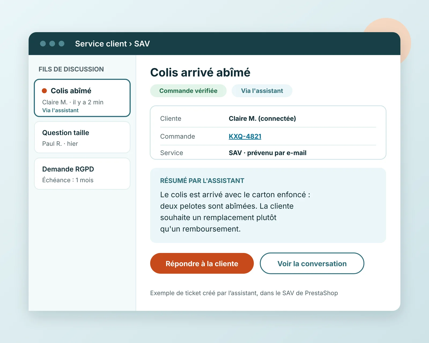429x343 pixels.
Task: Click the Commande row label
Action: pos(177,136)
